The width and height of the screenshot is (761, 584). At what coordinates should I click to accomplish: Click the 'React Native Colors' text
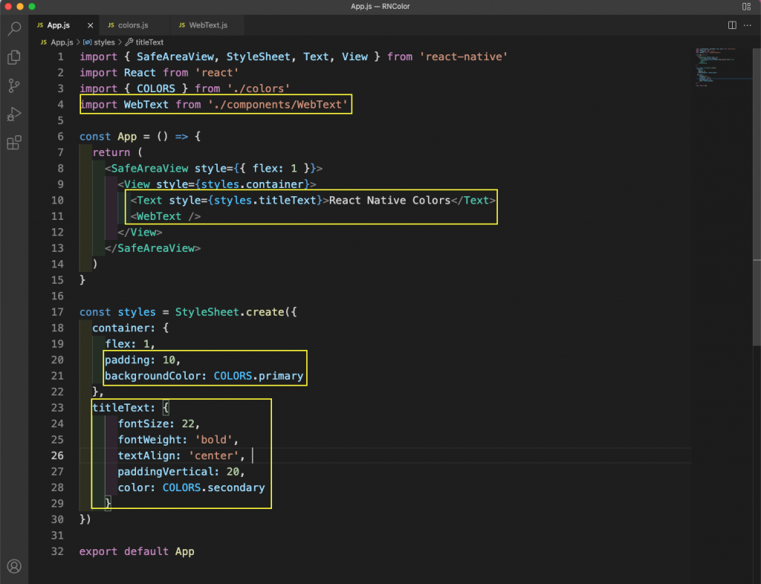click(x=389, y=201)
